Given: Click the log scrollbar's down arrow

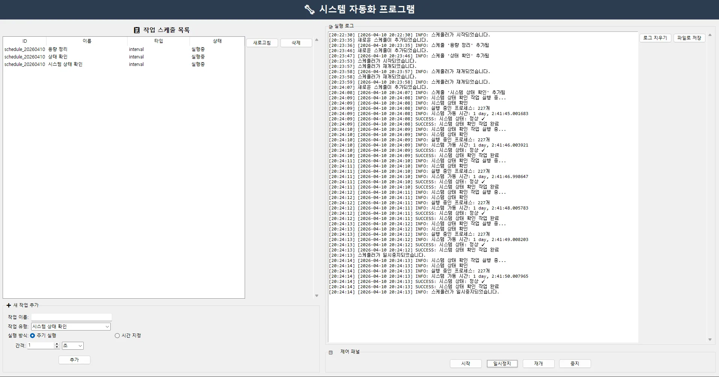Looking at the screenshot, I should click(x=710, y=340).
